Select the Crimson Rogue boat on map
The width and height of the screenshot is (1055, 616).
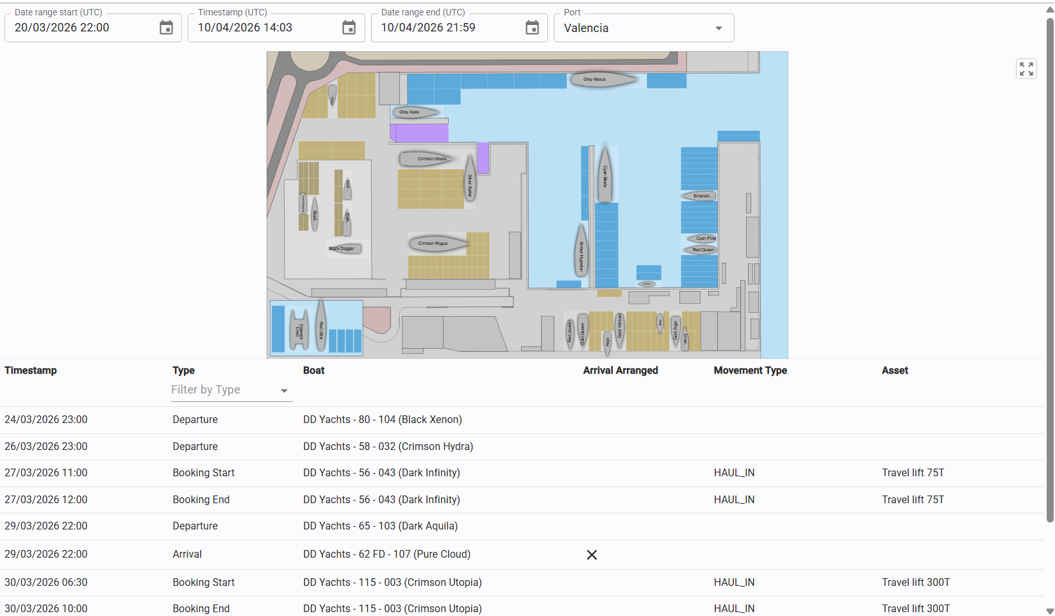(433, 243)
